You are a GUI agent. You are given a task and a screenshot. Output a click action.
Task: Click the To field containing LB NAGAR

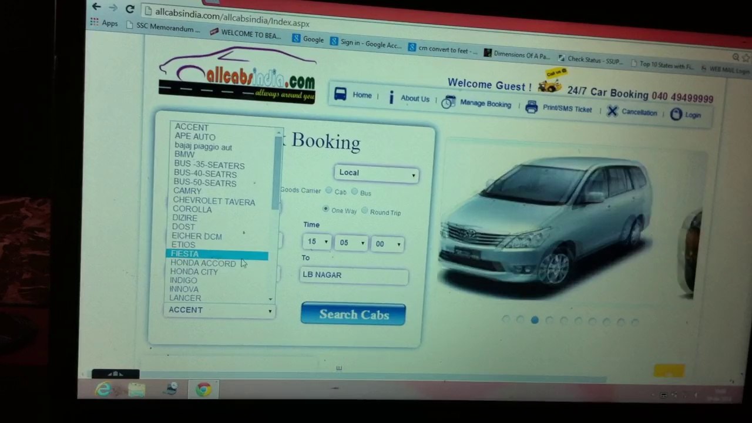(x=354, y=275)
